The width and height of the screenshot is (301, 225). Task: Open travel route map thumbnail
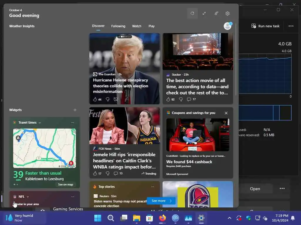45,148
